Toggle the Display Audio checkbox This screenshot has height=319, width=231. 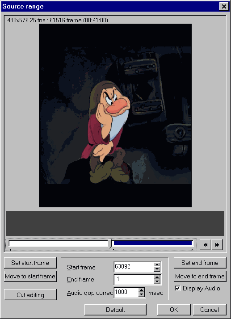coord(177,288)
